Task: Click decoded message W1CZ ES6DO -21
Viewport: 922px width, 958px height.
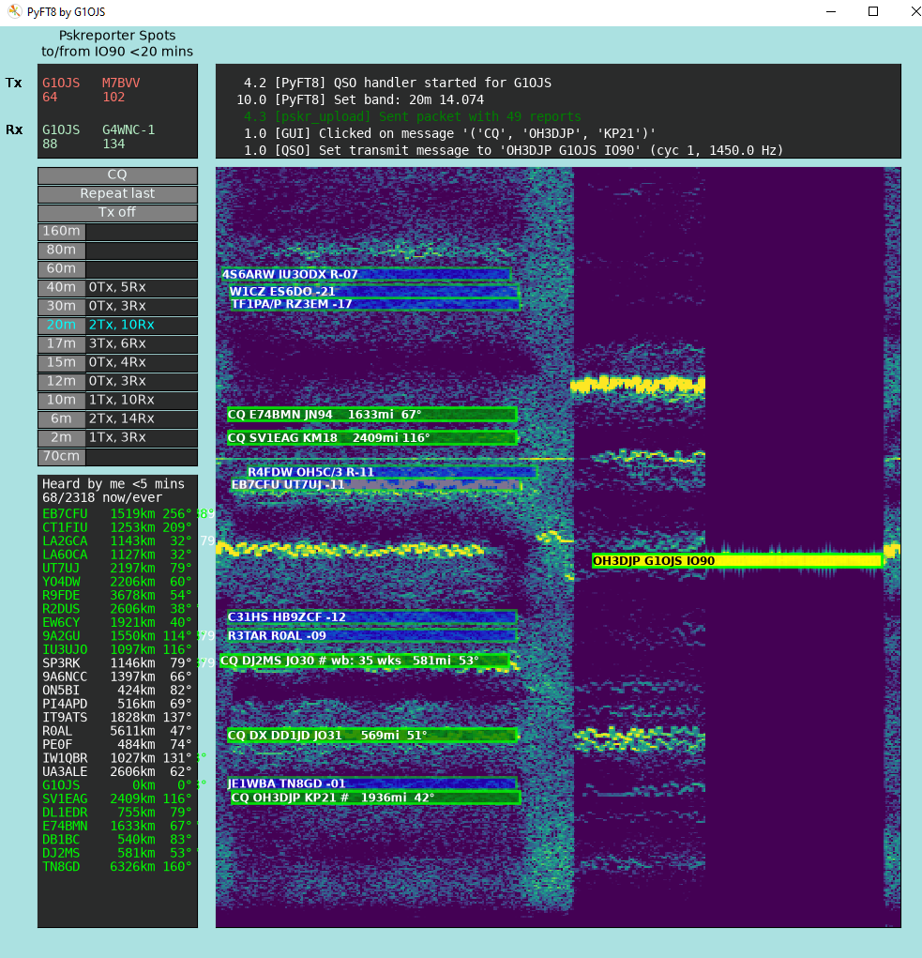Action: click(x=373, y=292)
